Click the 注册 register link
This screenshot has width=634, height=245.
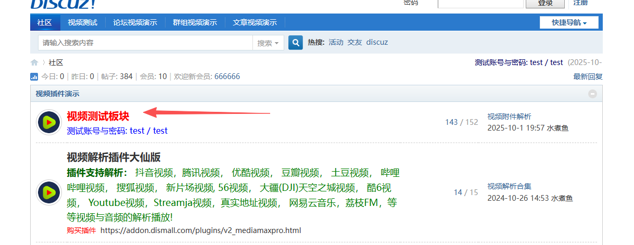click(x=580, y=3)
